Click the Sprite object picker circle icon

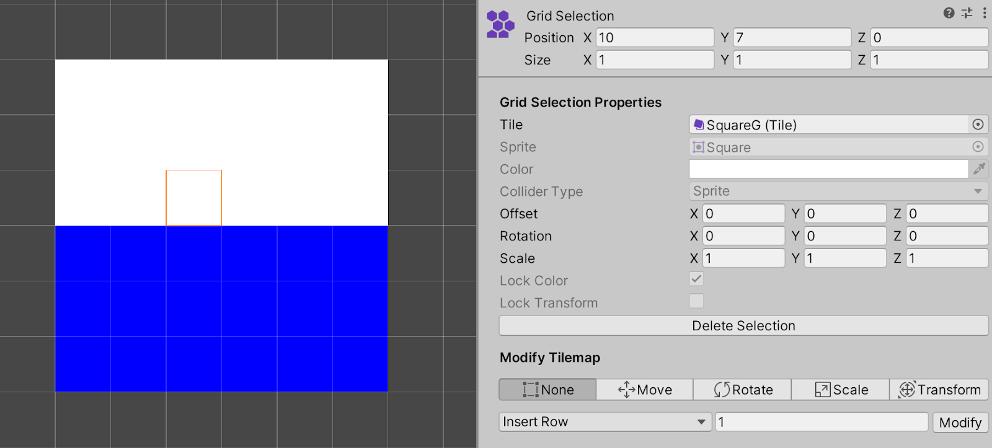(978, 147)
